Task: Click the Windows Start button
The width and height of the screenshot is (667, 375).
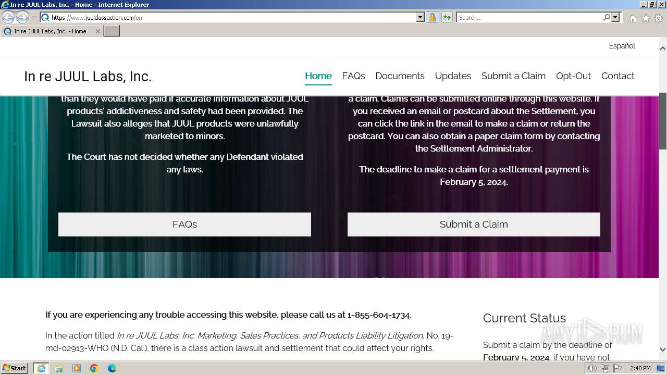Action: (x=15, y=368)
